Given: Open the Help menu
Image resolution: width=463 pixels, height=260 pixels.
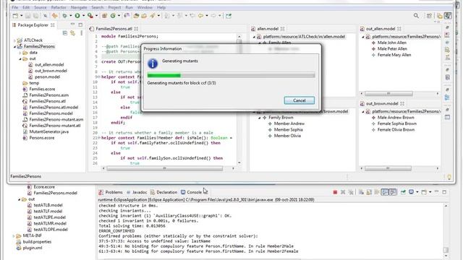Looking at the screenshot, I should click(161, 7).
